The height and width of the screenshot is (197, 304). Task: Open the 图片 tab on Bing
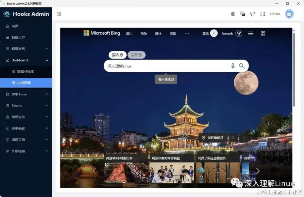point(129,33)
